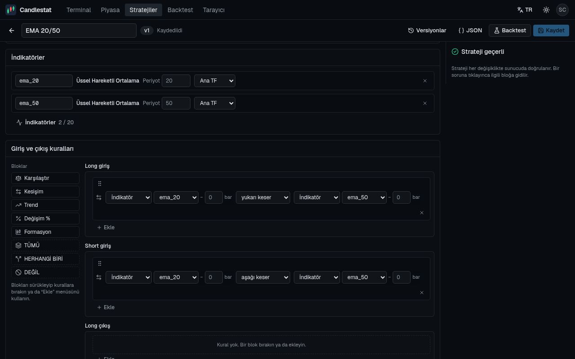Switch to the Piyasa tab

110,10
